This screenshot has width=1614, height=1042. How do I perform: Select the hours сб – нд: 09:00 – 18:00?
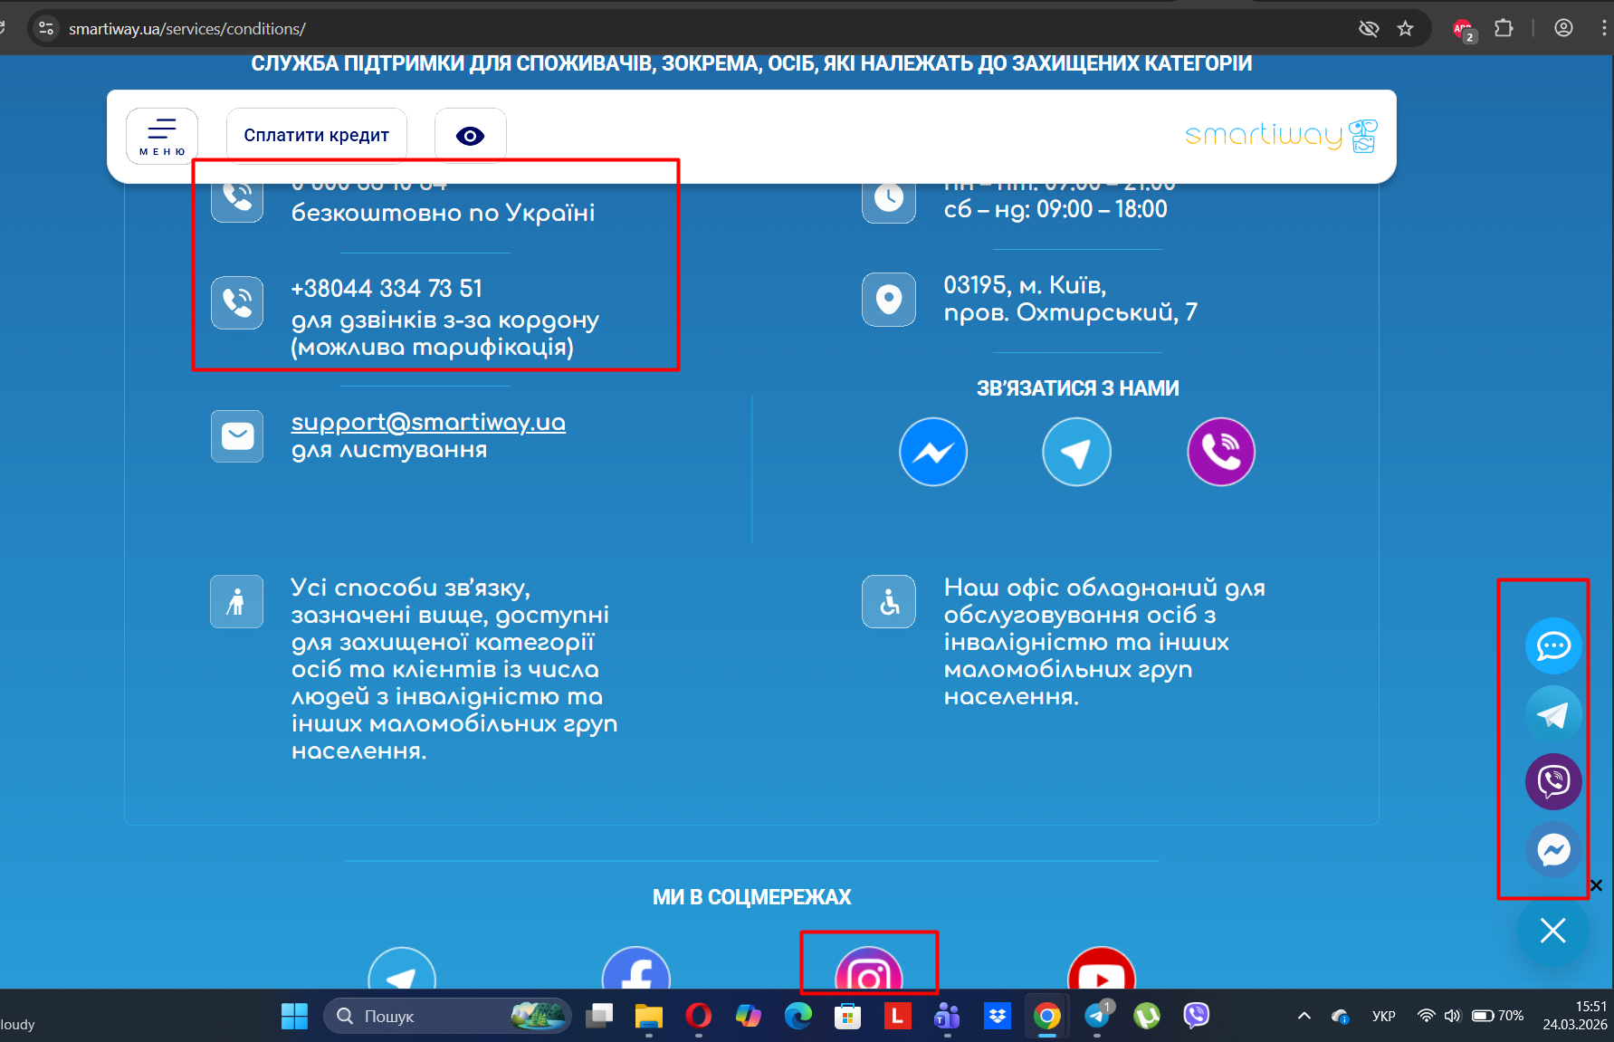pyautogui.click(x=1055, y=209)
